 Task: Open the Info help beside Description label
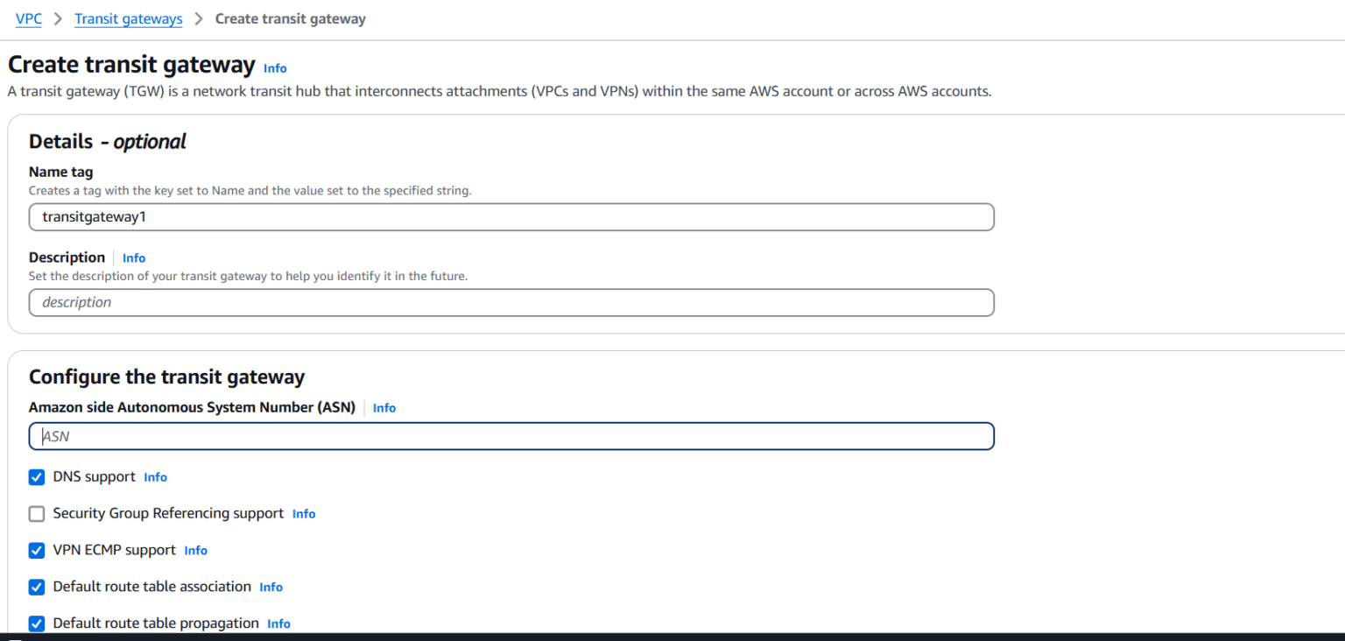133,257
